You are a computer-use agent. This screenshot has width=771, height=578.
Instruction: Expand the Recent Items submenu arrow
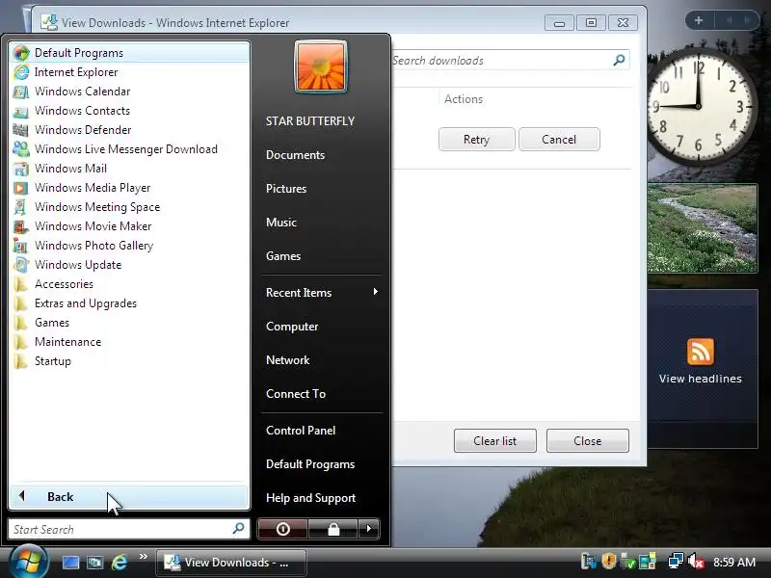[376, 292]
